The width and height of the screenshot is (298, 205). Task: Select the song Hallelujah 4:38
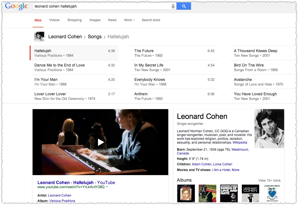coord(74,53)
